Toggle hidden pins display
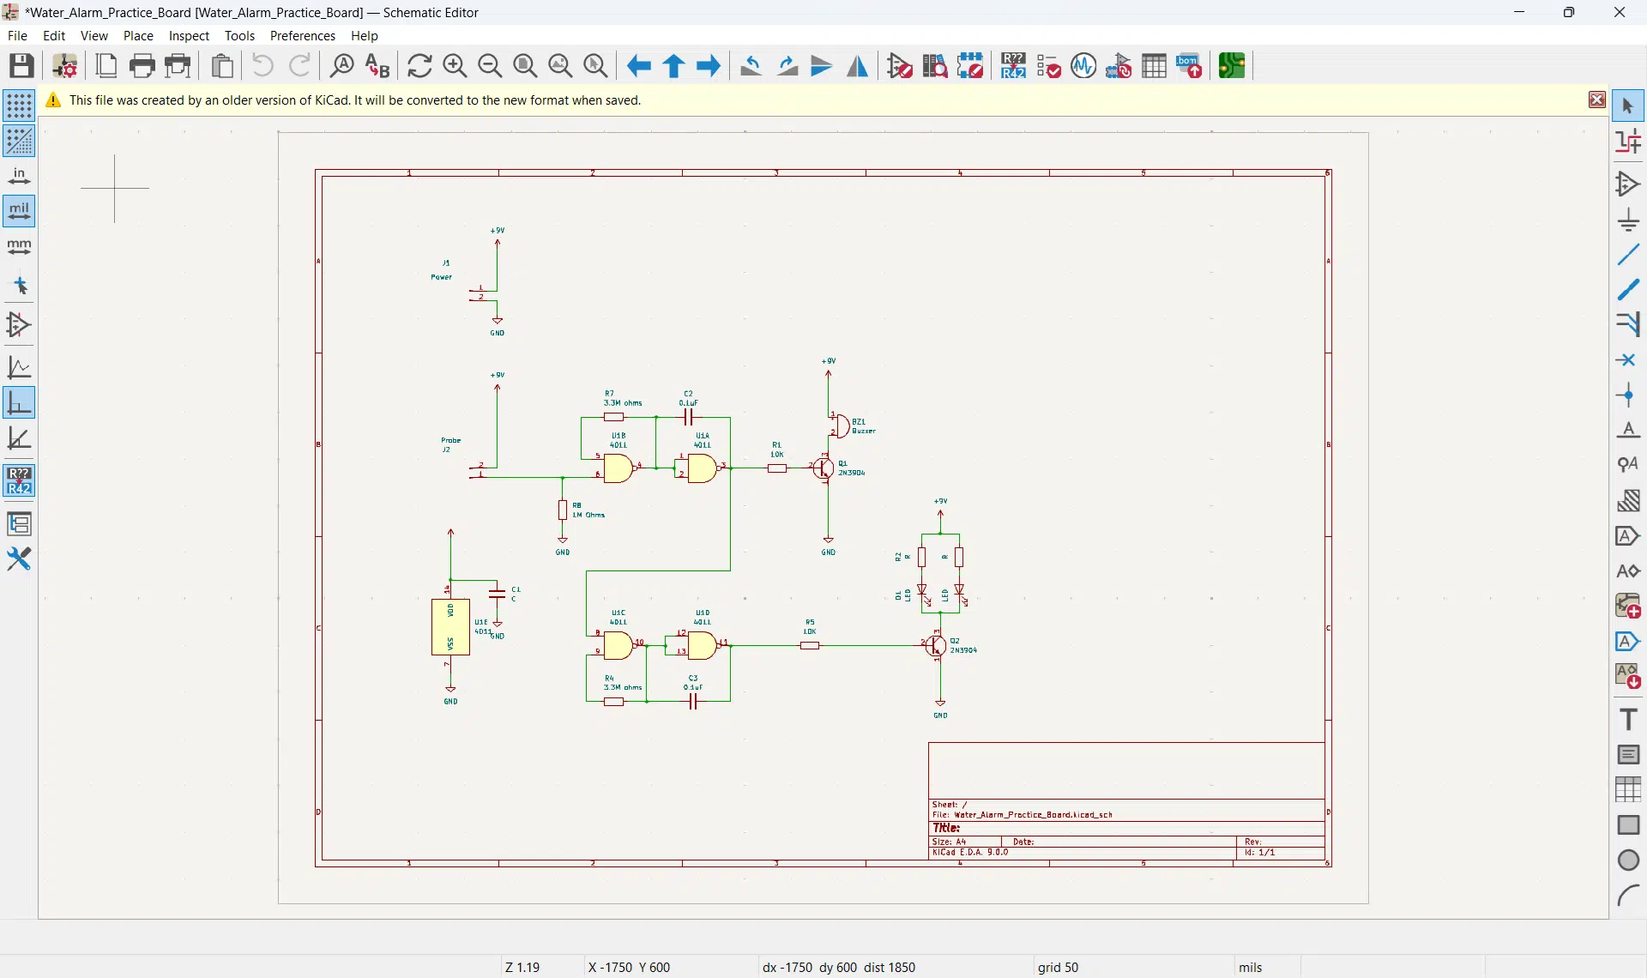This screenshot has height=978, width=1647. [x=19, y=325]
